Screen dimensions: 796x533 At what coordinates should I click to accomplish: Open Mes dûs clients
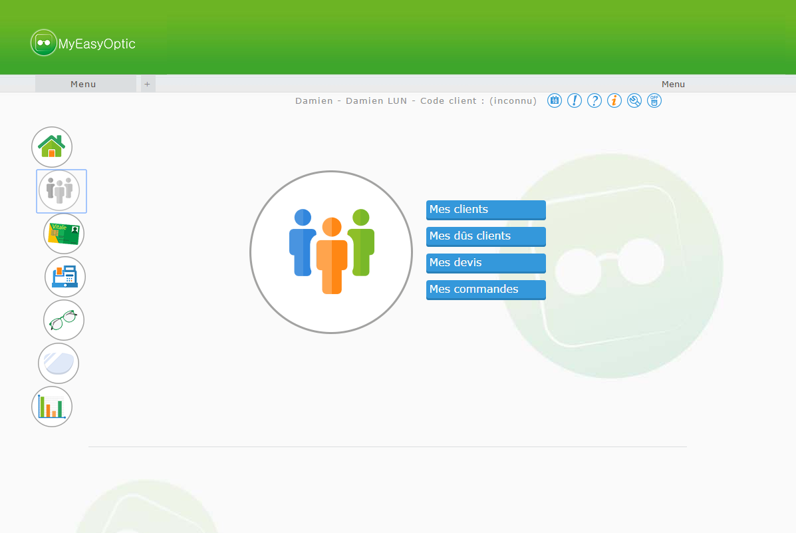(486, 236)
